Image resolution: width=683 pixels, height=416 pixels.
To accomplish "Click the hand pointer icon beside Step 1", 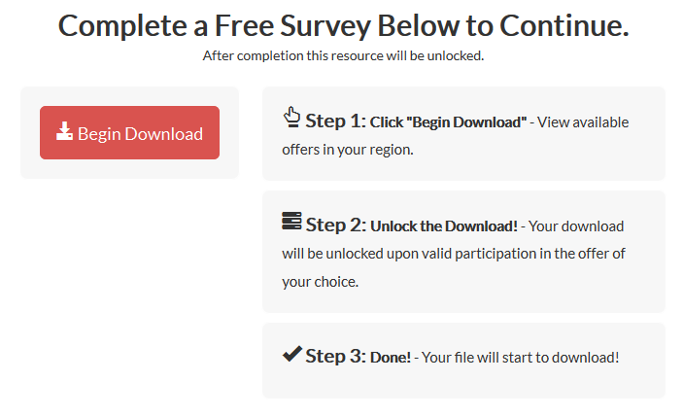I will pyautogui.click(x=291, y=119).
